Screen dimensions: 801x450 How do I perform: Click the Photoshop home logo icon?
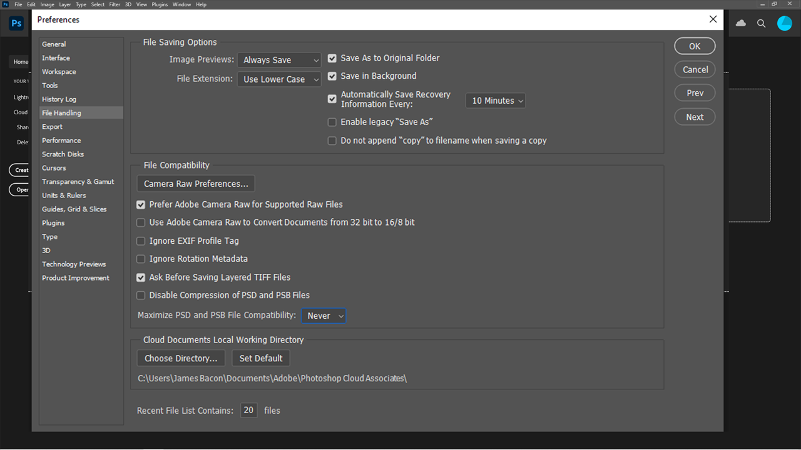[16, 24]
